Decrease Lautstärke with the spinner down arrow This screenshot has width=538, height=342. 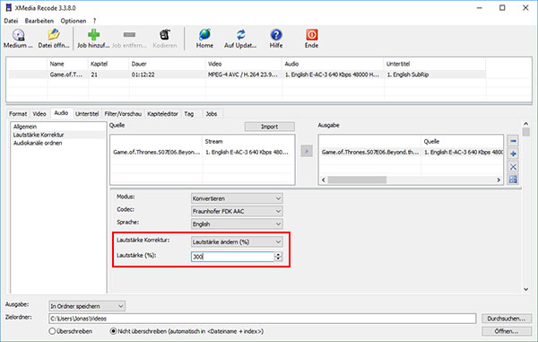click(x=279, y=259)
